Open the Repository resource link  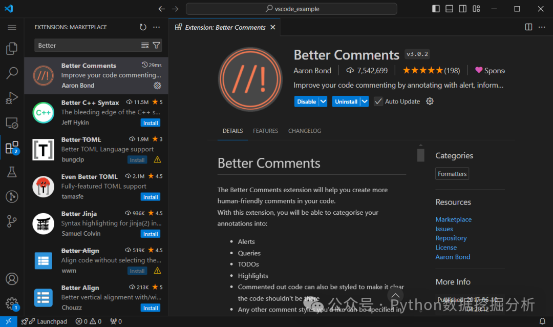tap(451, 238)
